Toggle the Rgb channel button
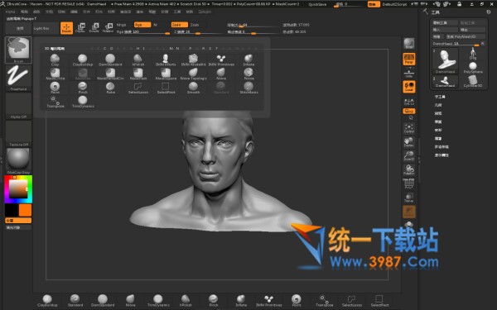This screenshot has width=497, height=310. pyautogui.click(x=142, y=25)
